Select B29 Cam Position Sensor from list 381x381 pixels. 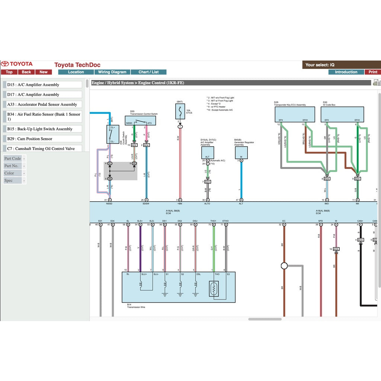coord(44,139)
